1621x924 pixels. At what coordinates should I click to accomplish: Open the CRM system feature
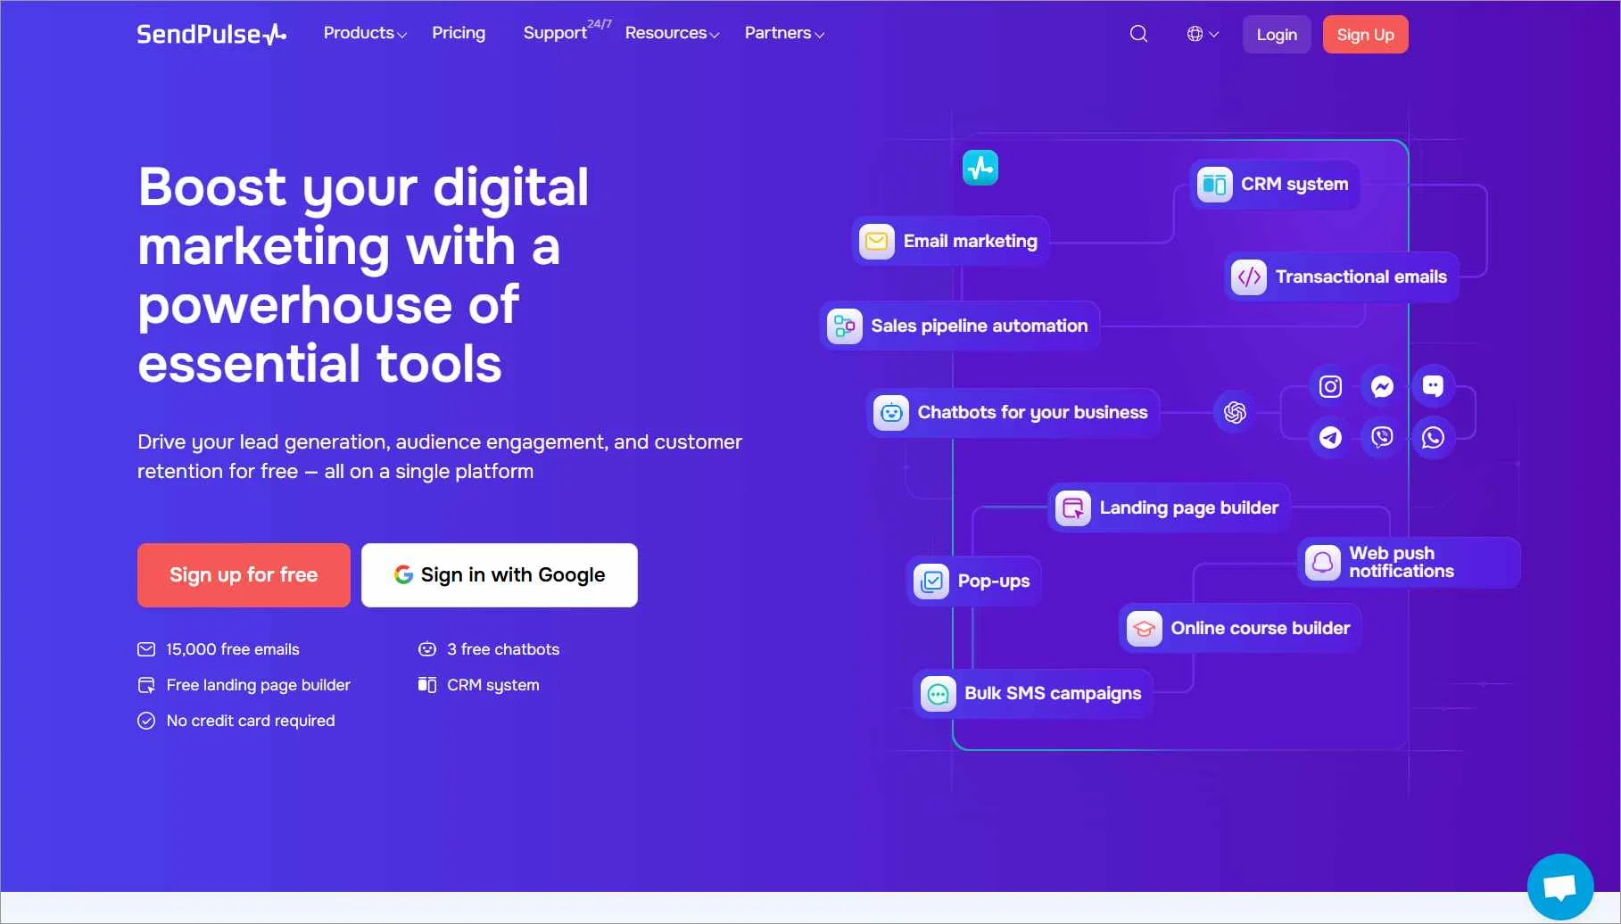[x=1274, y=185]
